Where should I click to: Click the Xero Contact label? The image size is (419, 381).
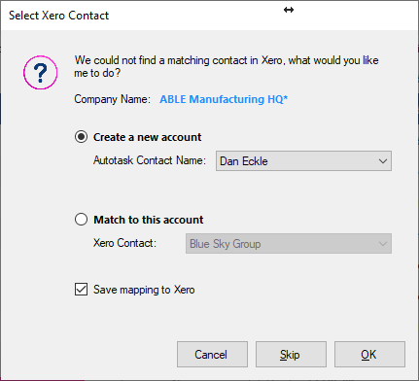click(x=124, y=243)
